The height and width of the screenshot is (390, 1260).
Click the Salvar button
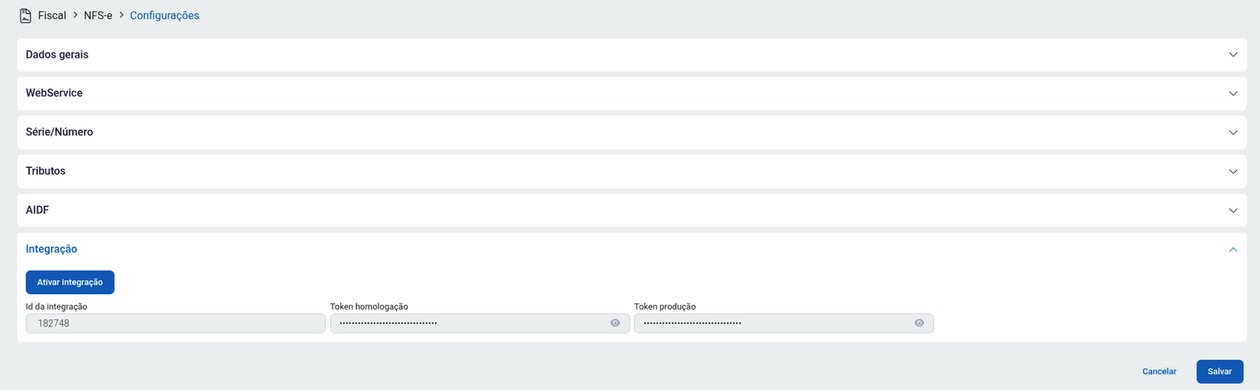coord(1219,372)
